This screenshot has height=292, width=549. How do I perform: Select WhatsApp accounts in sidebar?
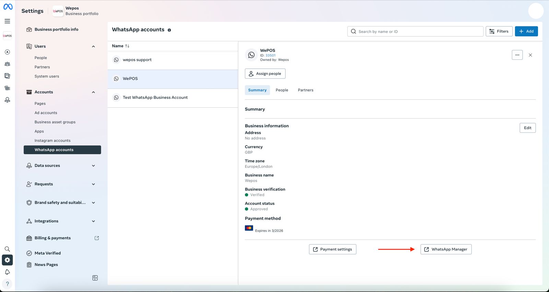point(62,150)
